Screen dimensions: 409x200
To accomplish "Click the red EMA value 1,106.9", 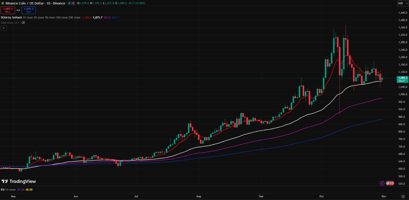I will coord(87,17).
